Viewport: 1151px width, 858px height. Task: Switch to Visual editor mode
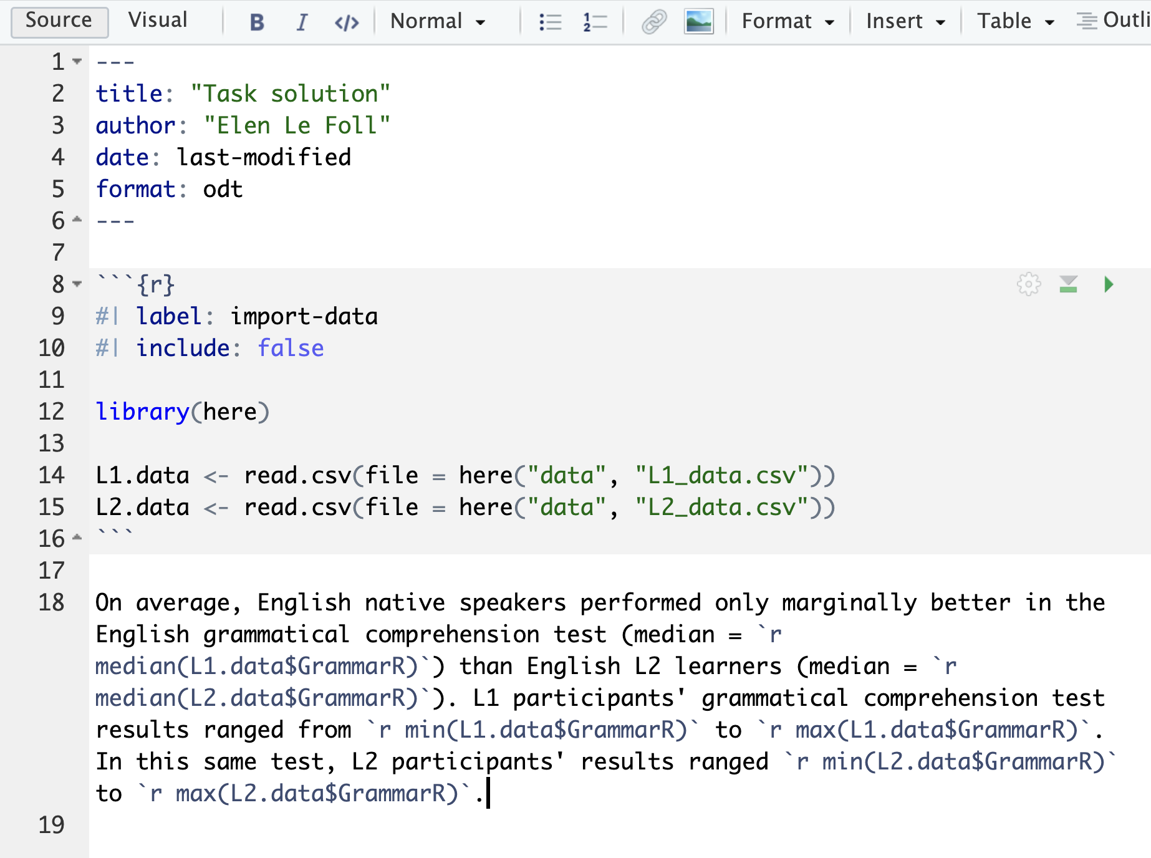[157, 21]
